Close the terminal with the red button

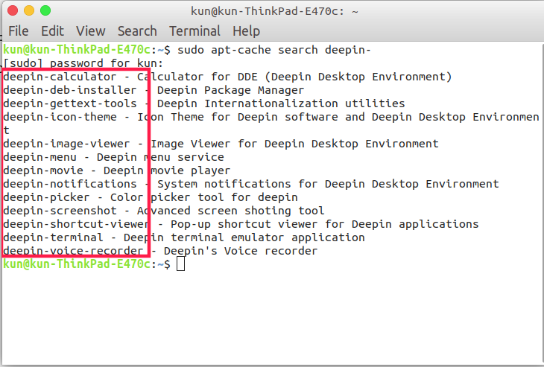[13, 10]
